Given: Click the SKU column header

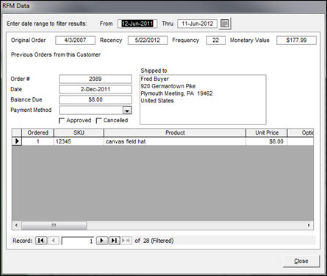Looking at the screenshot, I should (x=79, y=132).
